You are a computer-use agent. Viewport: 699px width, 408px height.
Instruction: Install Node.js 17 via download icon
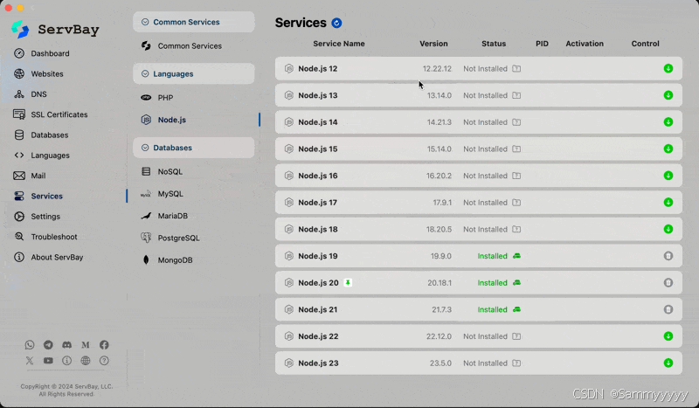[668, 202]
